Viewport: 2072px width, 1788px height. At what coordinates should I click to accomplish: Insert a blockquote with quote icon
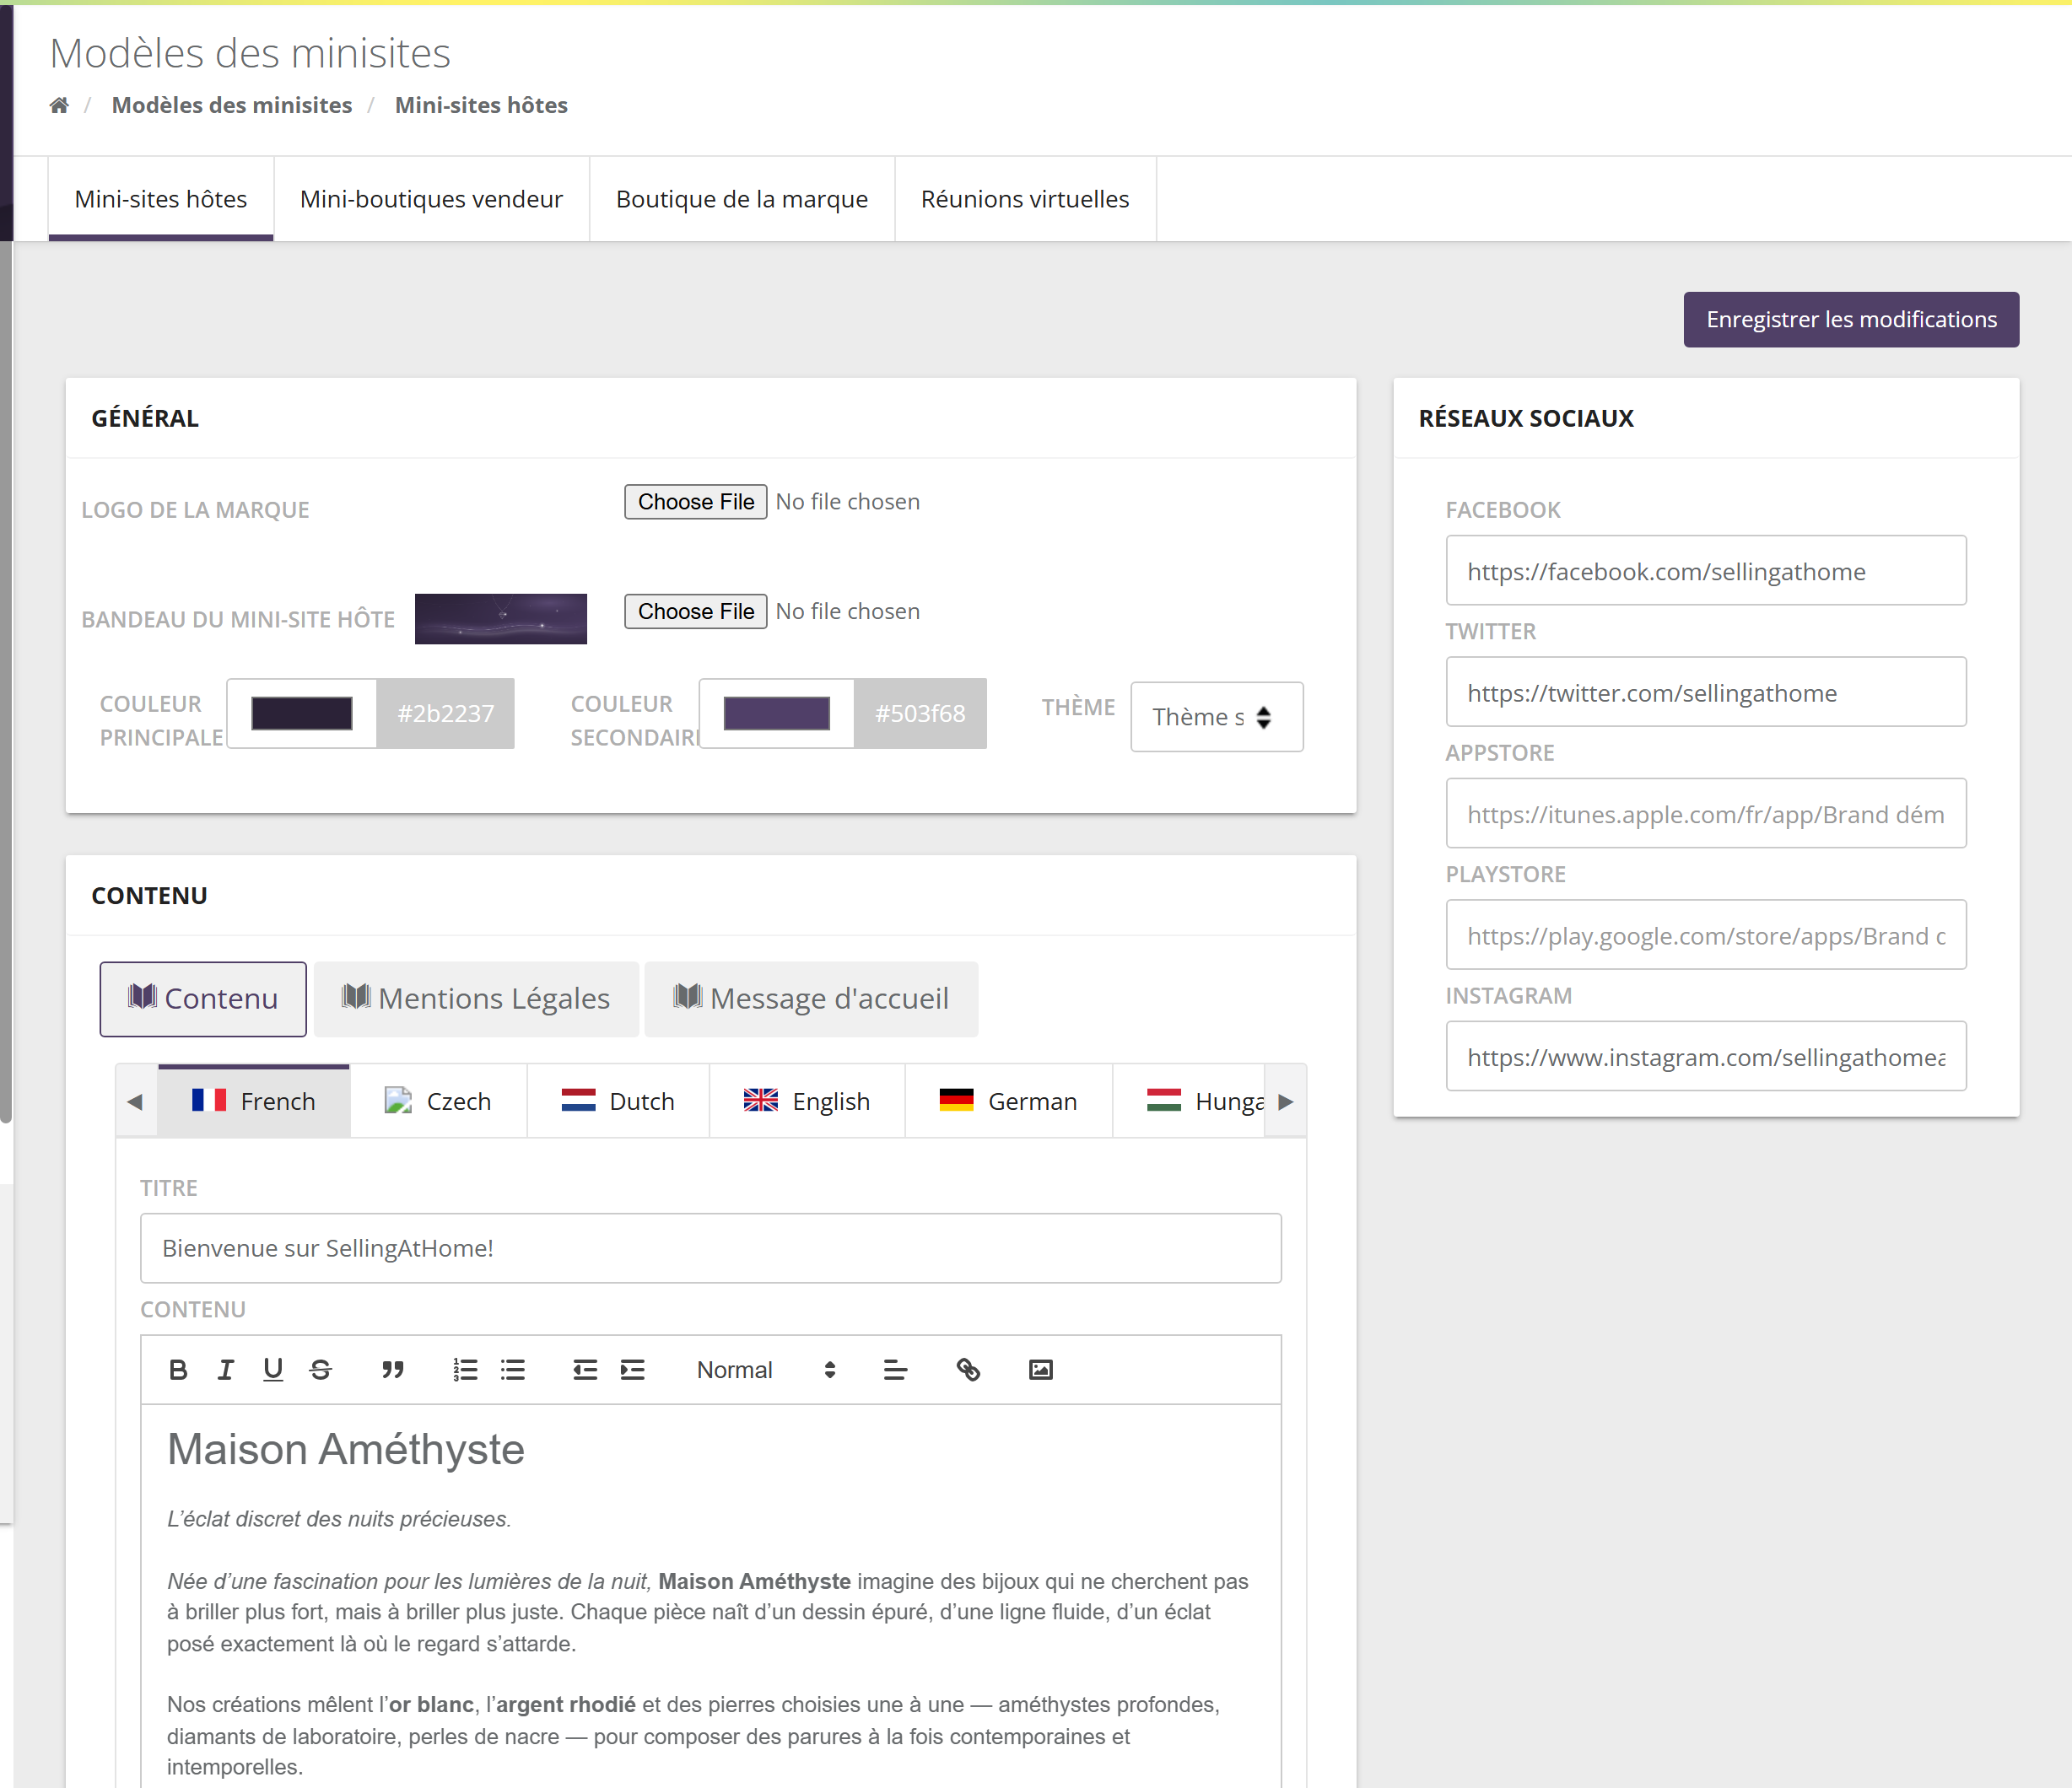[393, 1369]
